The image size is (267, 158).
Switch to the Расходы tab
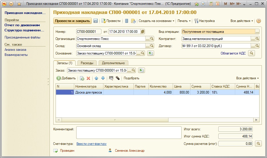pos(87,63)
